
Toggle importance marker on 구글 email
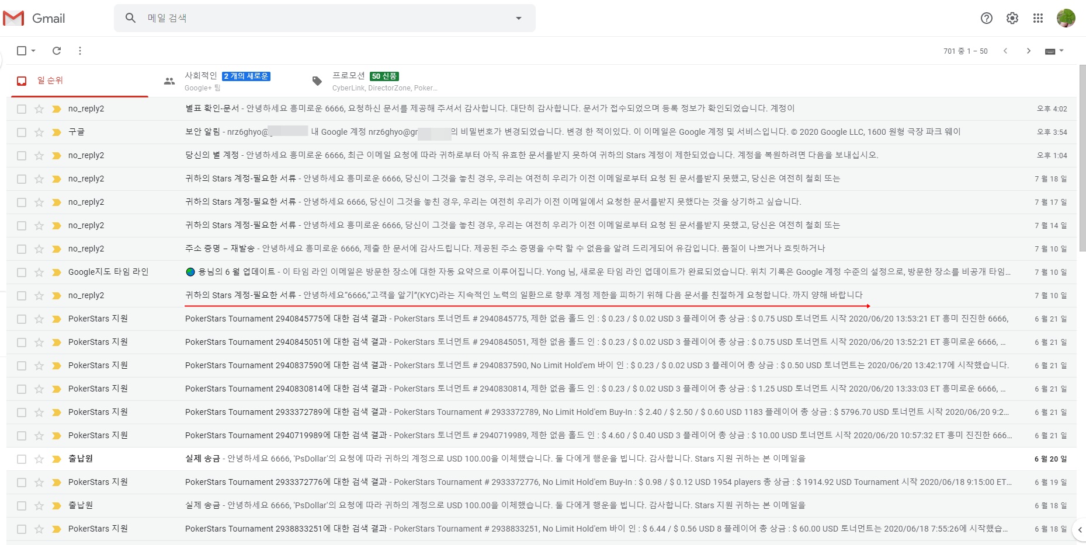click(x=57, y=132)
